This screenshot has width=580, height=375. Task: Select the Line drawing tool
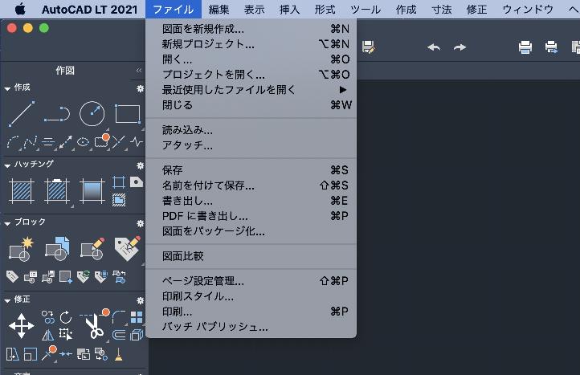22,114
